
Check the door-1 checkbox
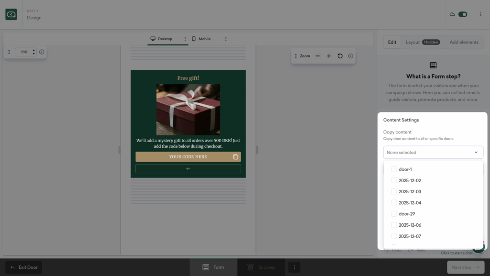click(394, 169)
